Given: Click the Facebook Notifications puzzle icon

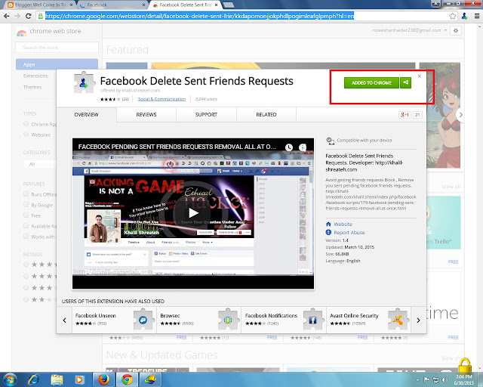Looking at the screenshot, I should pyautogui.click(x=313, y=320).
